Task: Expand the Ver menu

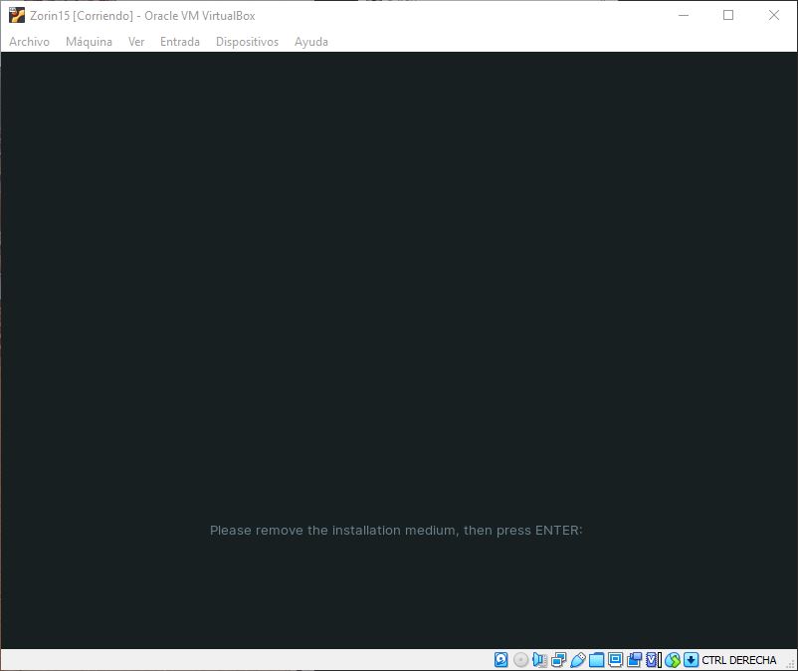Action: [x=136, y=42]
